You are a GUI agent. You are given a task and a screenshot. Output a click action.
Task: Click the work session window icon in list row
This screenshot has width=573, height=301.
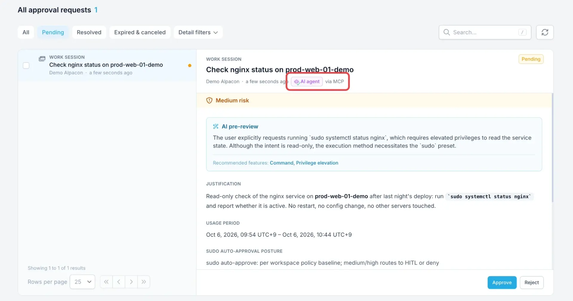pyautogui.click(x=42, y=59)
